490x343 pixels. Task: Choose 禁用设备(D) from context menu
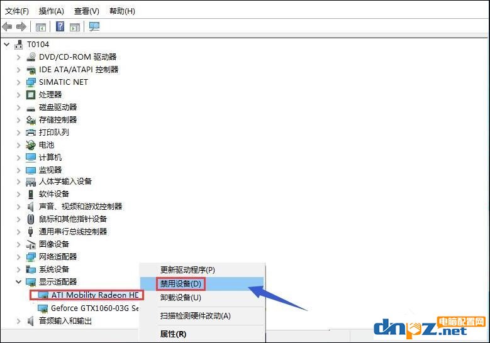tap(202, 284)
